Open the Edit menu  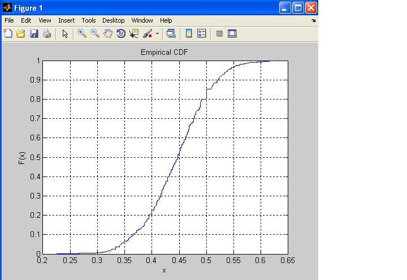[26, 20]
